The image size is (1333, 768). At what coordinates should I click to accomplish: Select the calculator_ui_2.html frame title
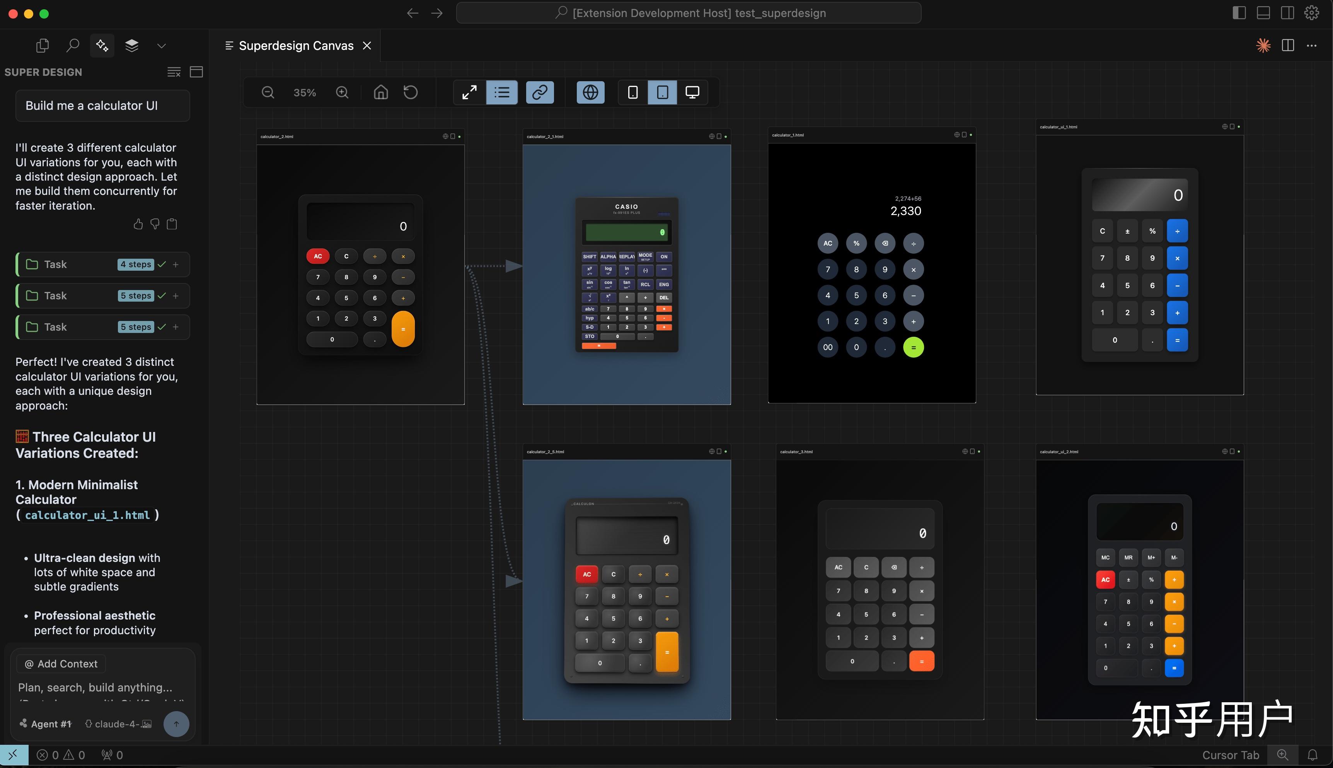(1059, 452)
